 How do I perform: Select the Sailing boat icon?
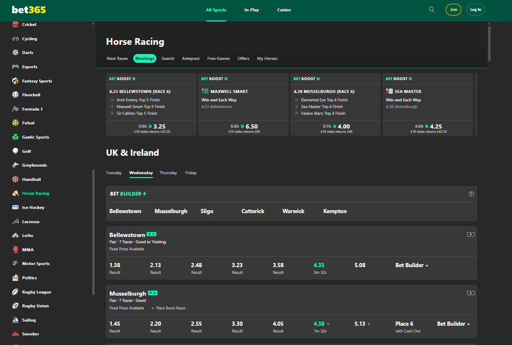point(16,320)
